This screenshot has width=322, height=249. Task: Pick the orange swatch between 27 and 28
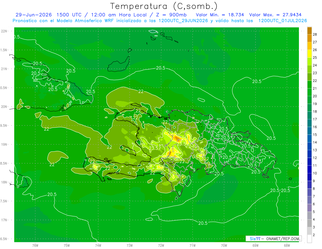(309, 38)
